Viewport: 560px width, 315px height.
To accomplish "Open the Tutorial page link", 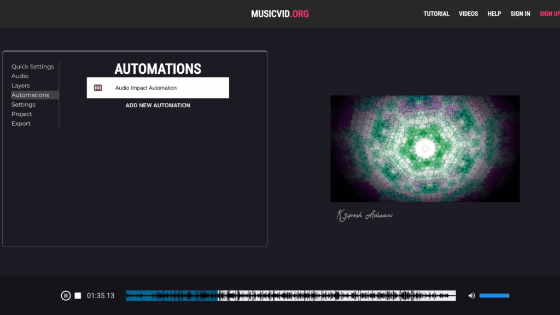I will 436,14.
